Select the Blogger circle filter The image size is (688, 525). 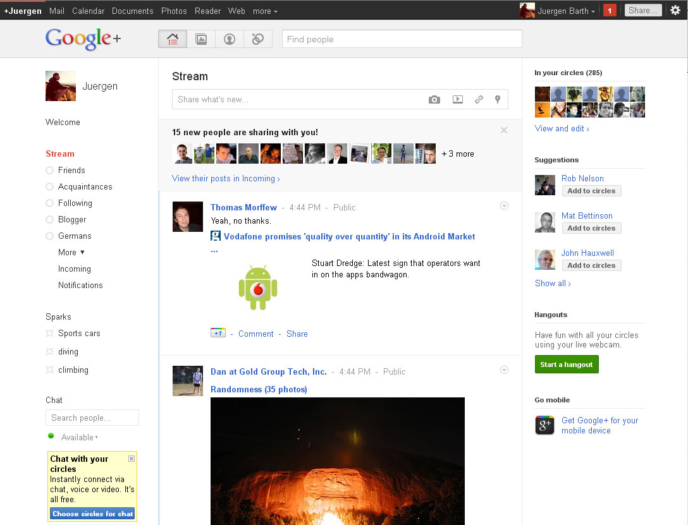(x=66, y=220)
